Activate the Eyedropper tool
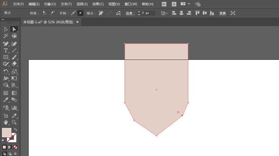 [6, 100]
